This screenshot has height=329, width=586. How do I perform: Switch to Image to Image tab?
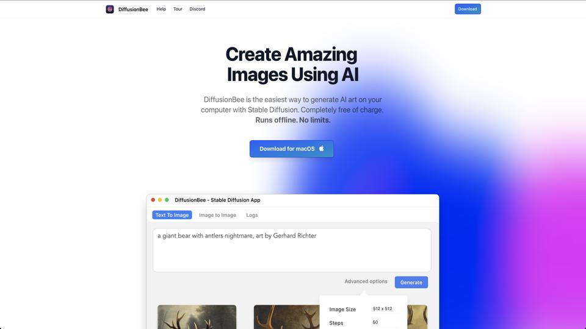(x=217, y=215)
